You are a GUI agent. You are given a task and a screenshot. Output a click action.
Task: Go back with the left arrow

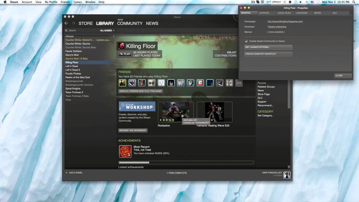pos(66,23)
